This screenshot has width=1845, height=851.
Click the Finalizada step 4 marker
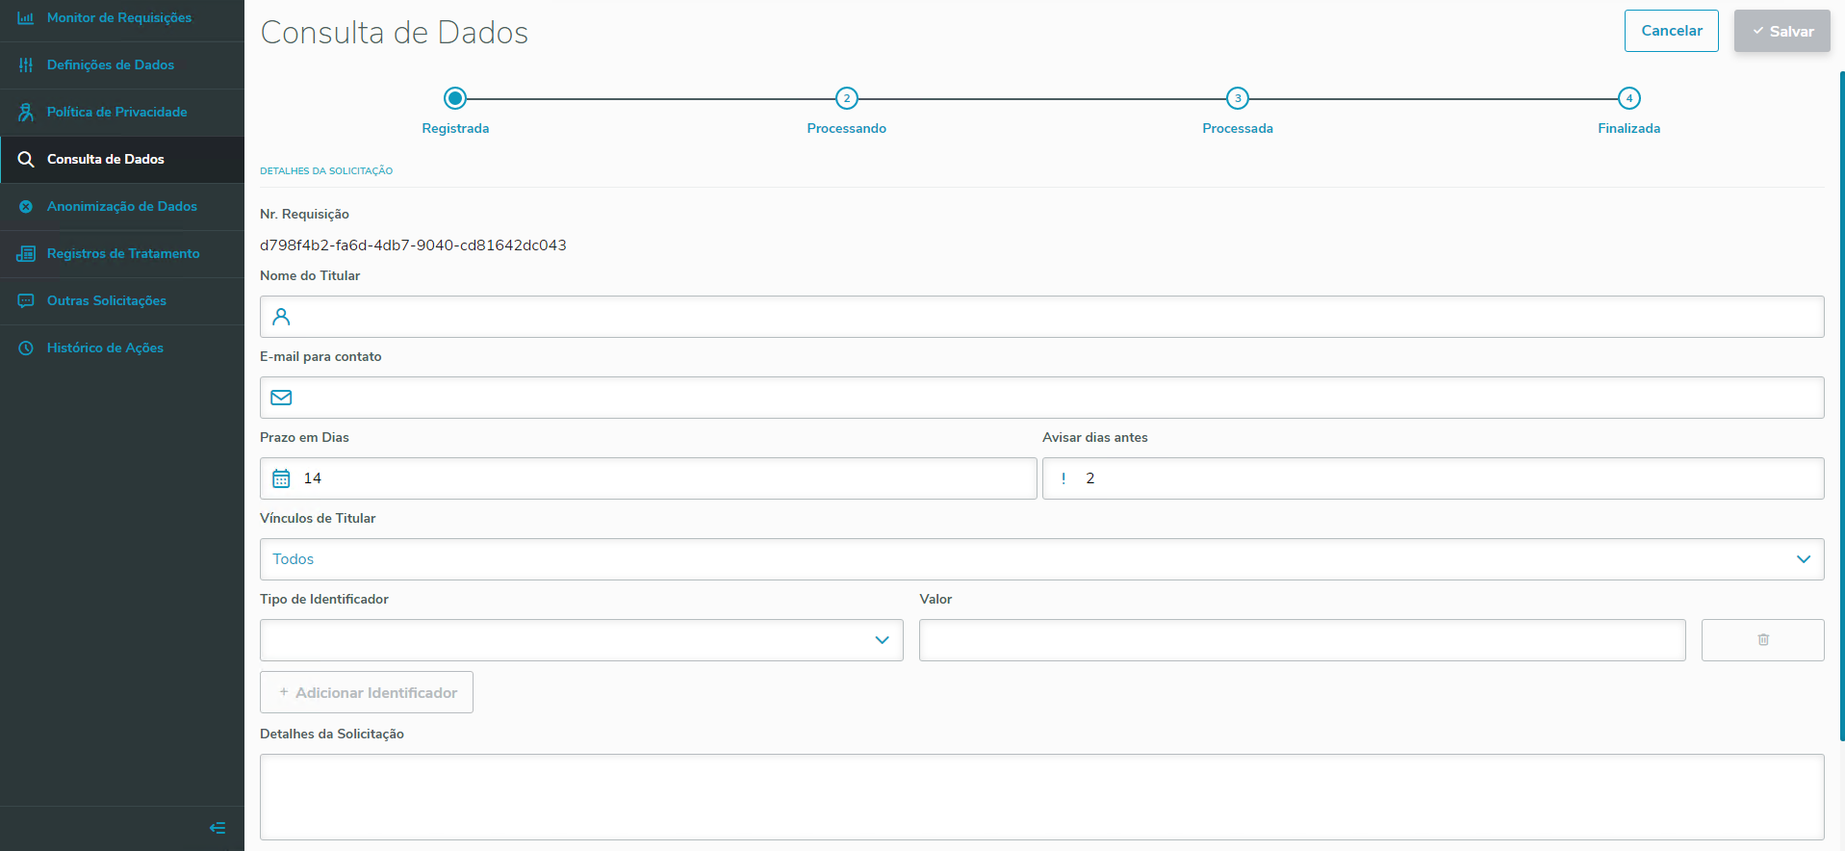pyautogui.click(x=1629, y=98)
